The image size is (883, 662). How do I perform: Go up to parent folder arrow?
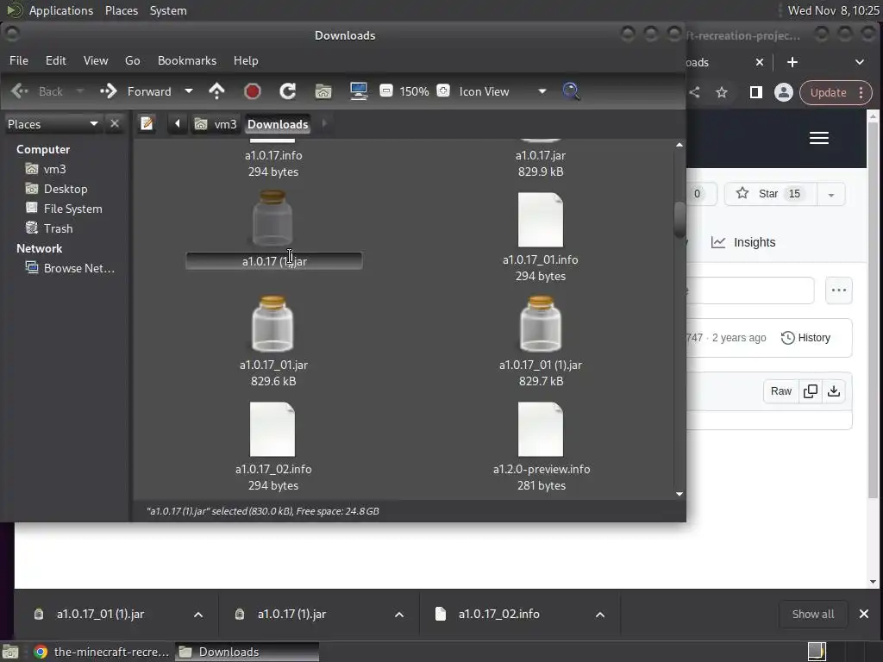[216, 91]
